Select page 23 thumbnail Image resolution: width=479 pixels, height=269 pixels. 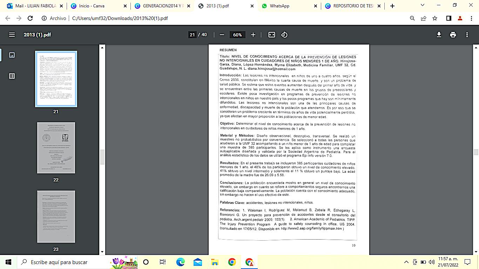(x=56, y=216)
